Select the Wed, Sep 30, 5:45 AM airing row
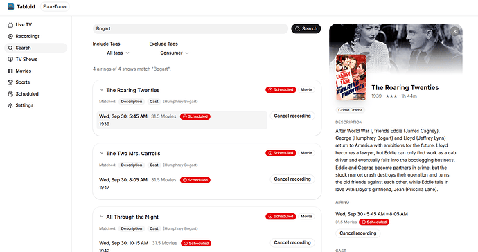This screenshot has height=252, width=478. (182, 120)
